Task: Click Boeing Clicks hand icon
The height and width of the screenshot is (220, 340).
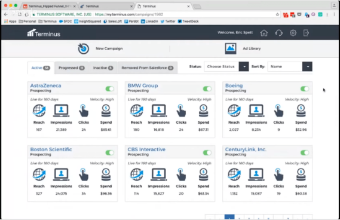Action: coord(278,111)
